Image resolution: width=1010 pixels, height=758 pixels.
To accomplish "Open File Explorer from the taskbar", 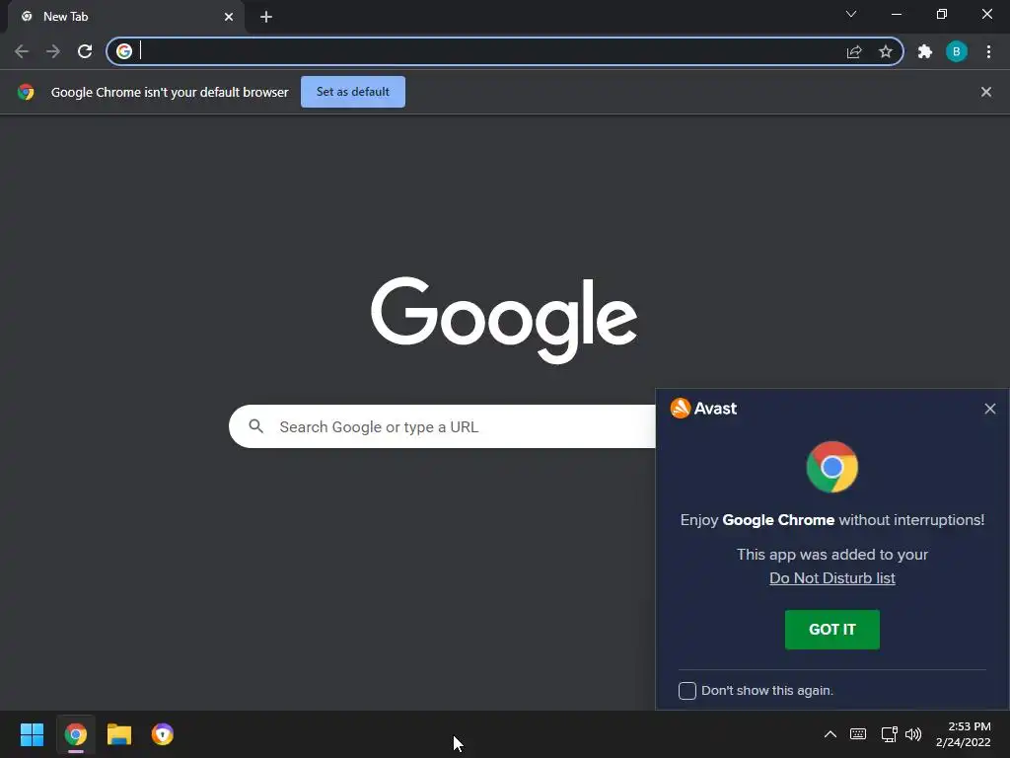I will 119,734.
